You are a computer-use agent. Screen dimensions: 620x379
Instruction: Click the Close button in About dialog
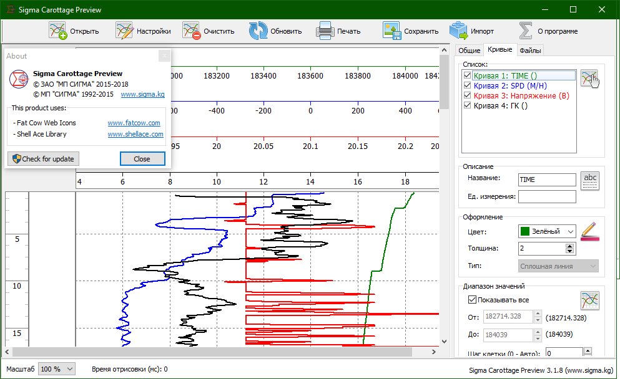(142, 159)
